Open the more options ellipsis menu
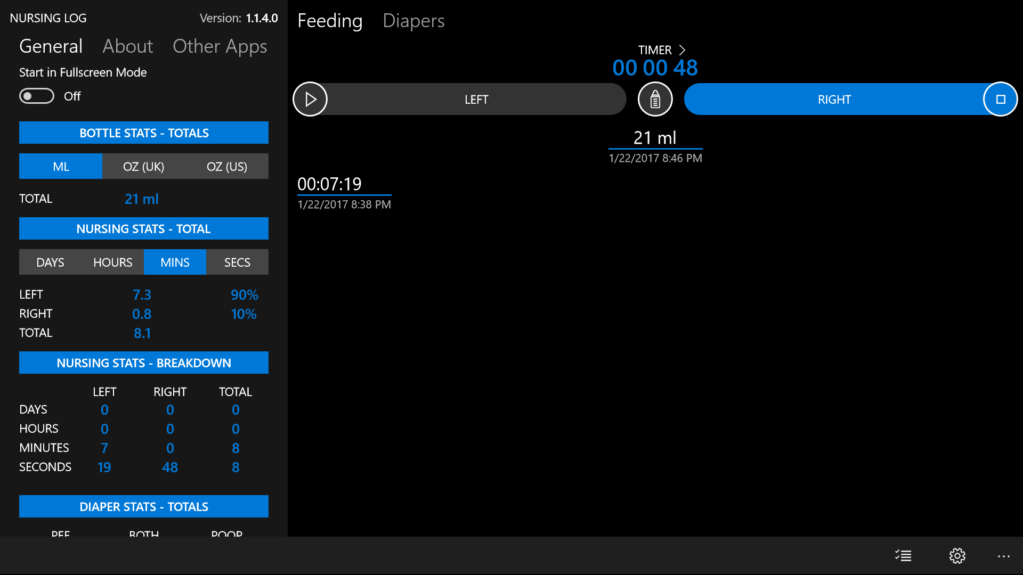The width and height of the screenshot is (1023, 575). 1003,556
